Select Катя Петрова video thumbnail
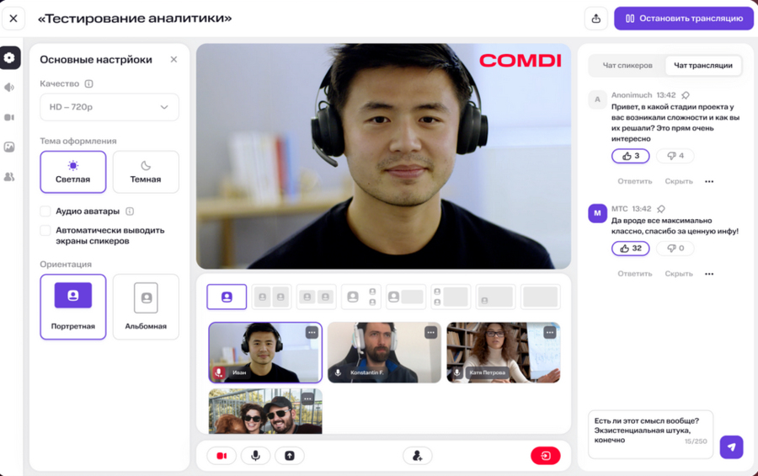 (503, 352)
